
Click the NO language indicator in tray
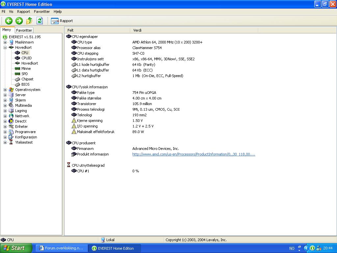click(292, 248)
